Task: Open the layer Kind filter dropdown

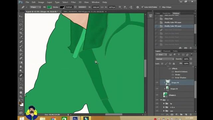Action: tap(161, 55)
